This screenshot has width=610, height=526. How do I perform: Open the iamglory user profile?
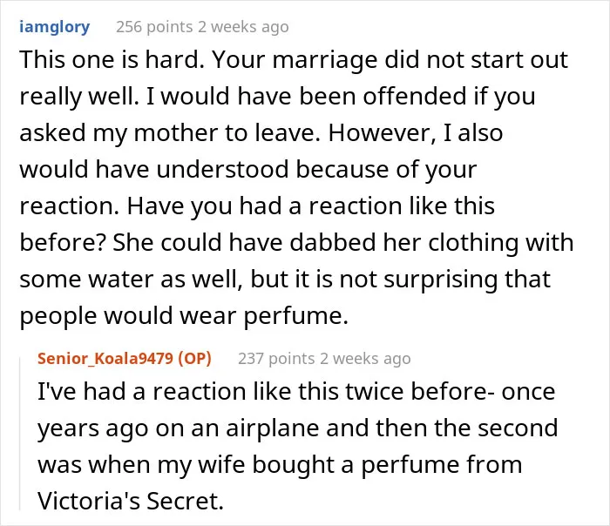click(x=54, y=27)
